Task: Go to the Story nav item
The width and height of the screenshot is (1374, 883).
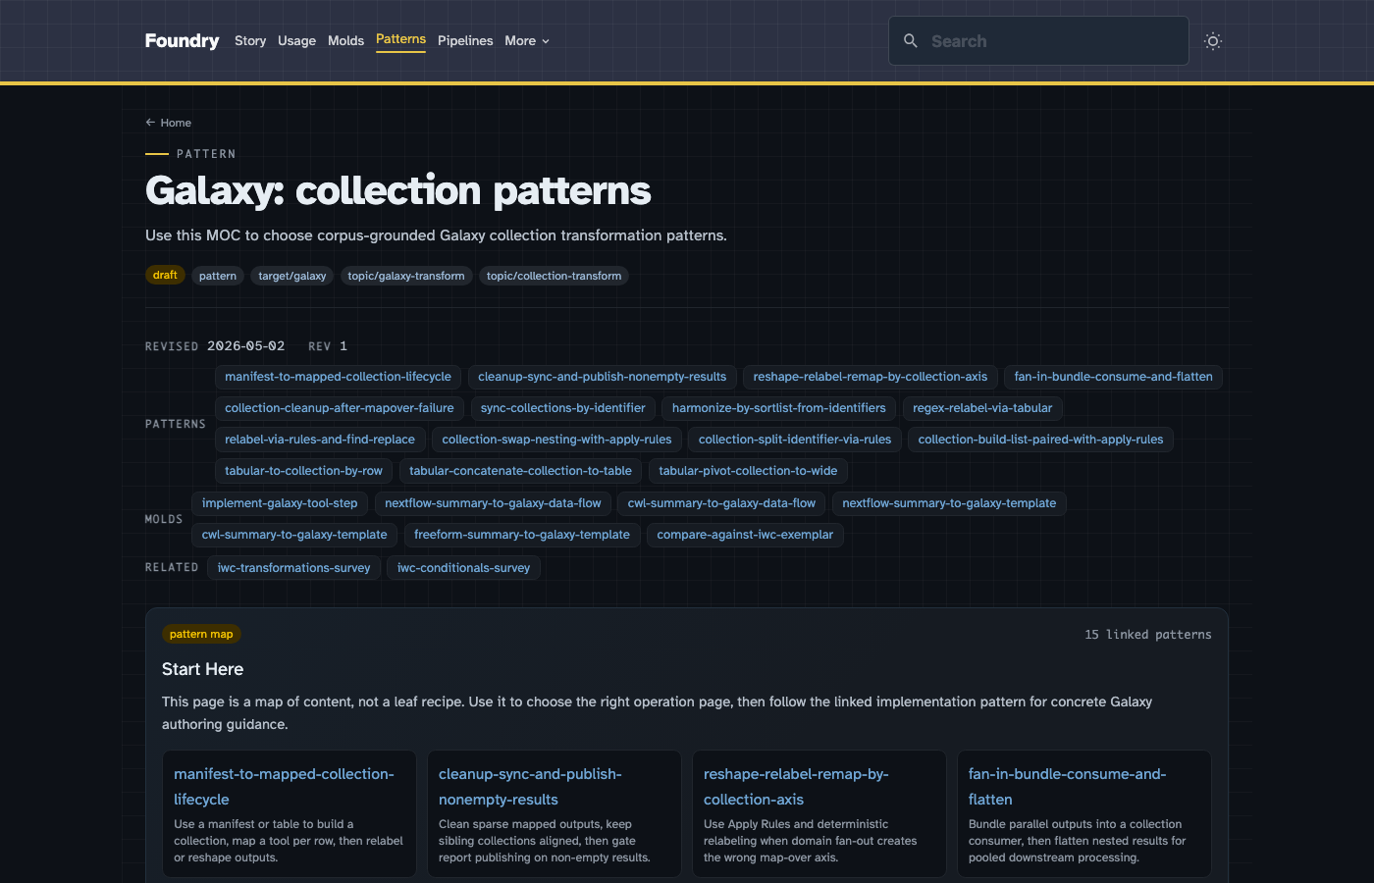Action: pyautogui.click(x=250, y=41)
